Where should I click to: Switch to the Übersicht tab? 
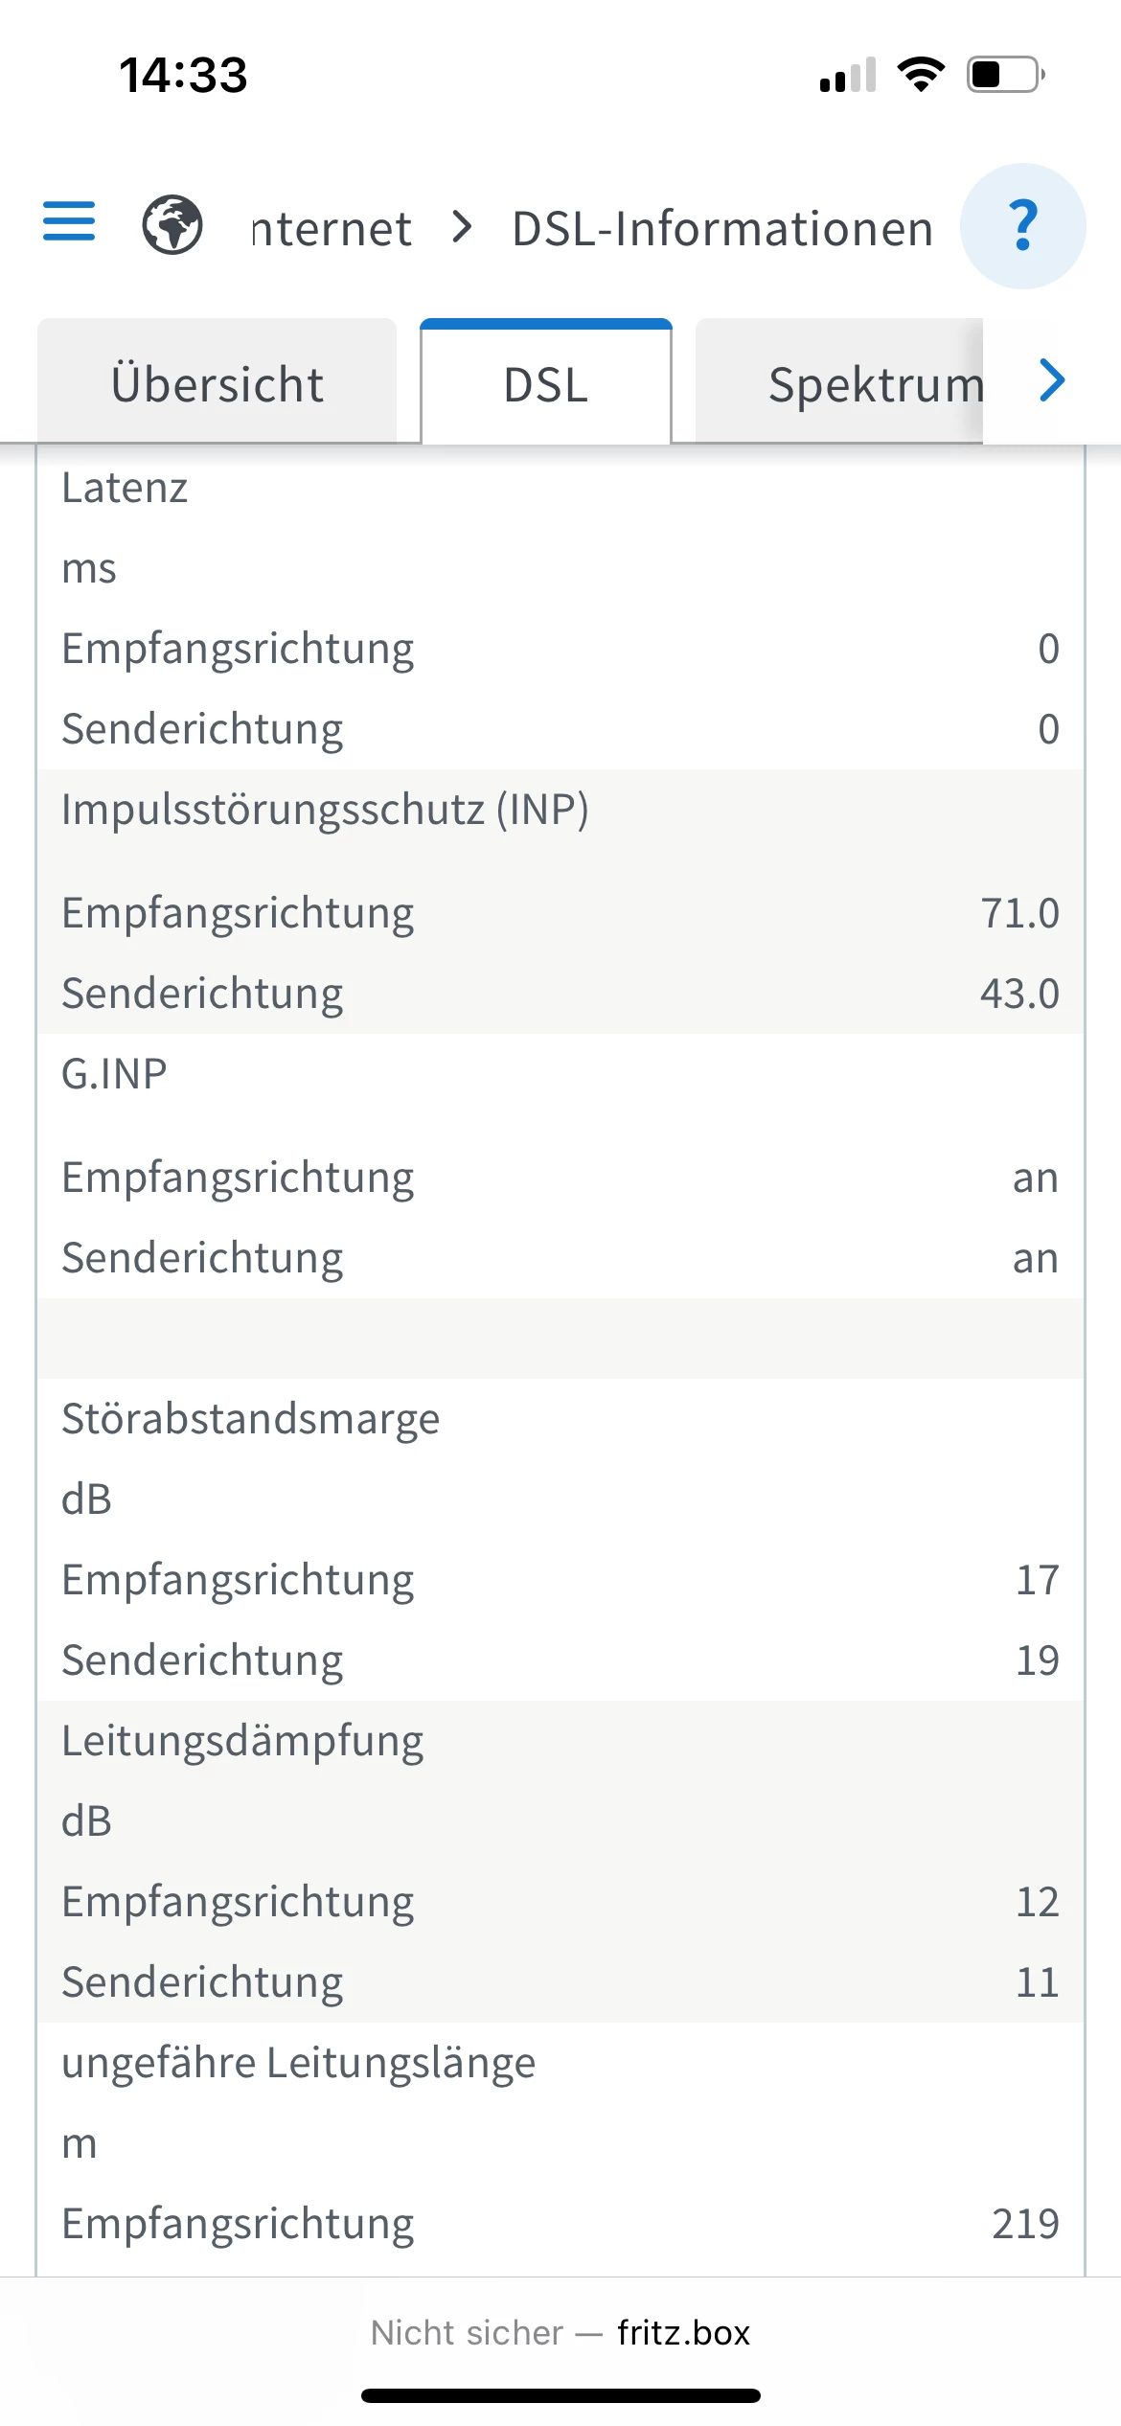(x=217, y=384)
